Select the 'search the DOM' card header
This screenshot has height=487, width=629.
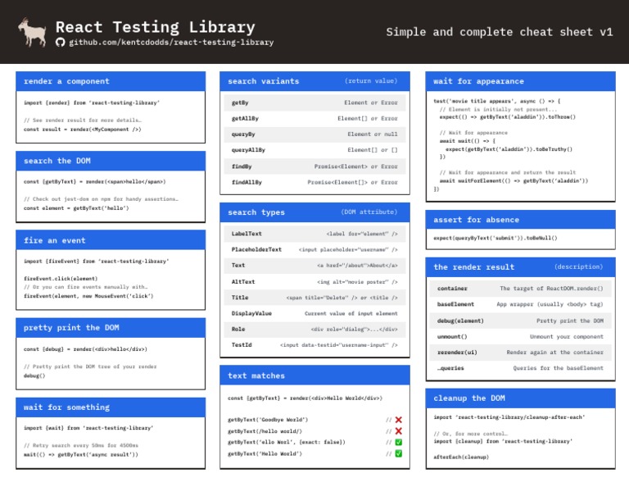click(111, 161)
